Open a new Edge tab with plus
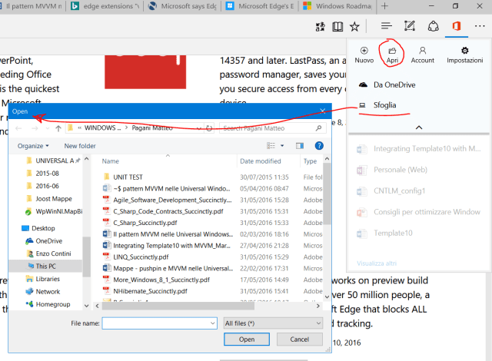 click(384, 6)
